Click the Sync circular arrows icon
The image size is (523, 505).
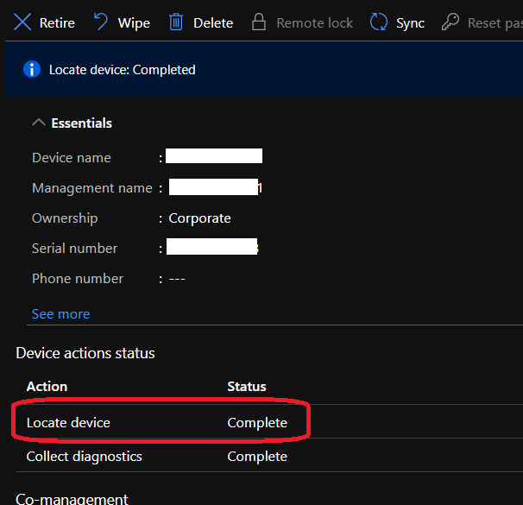(x=378, y=22)
